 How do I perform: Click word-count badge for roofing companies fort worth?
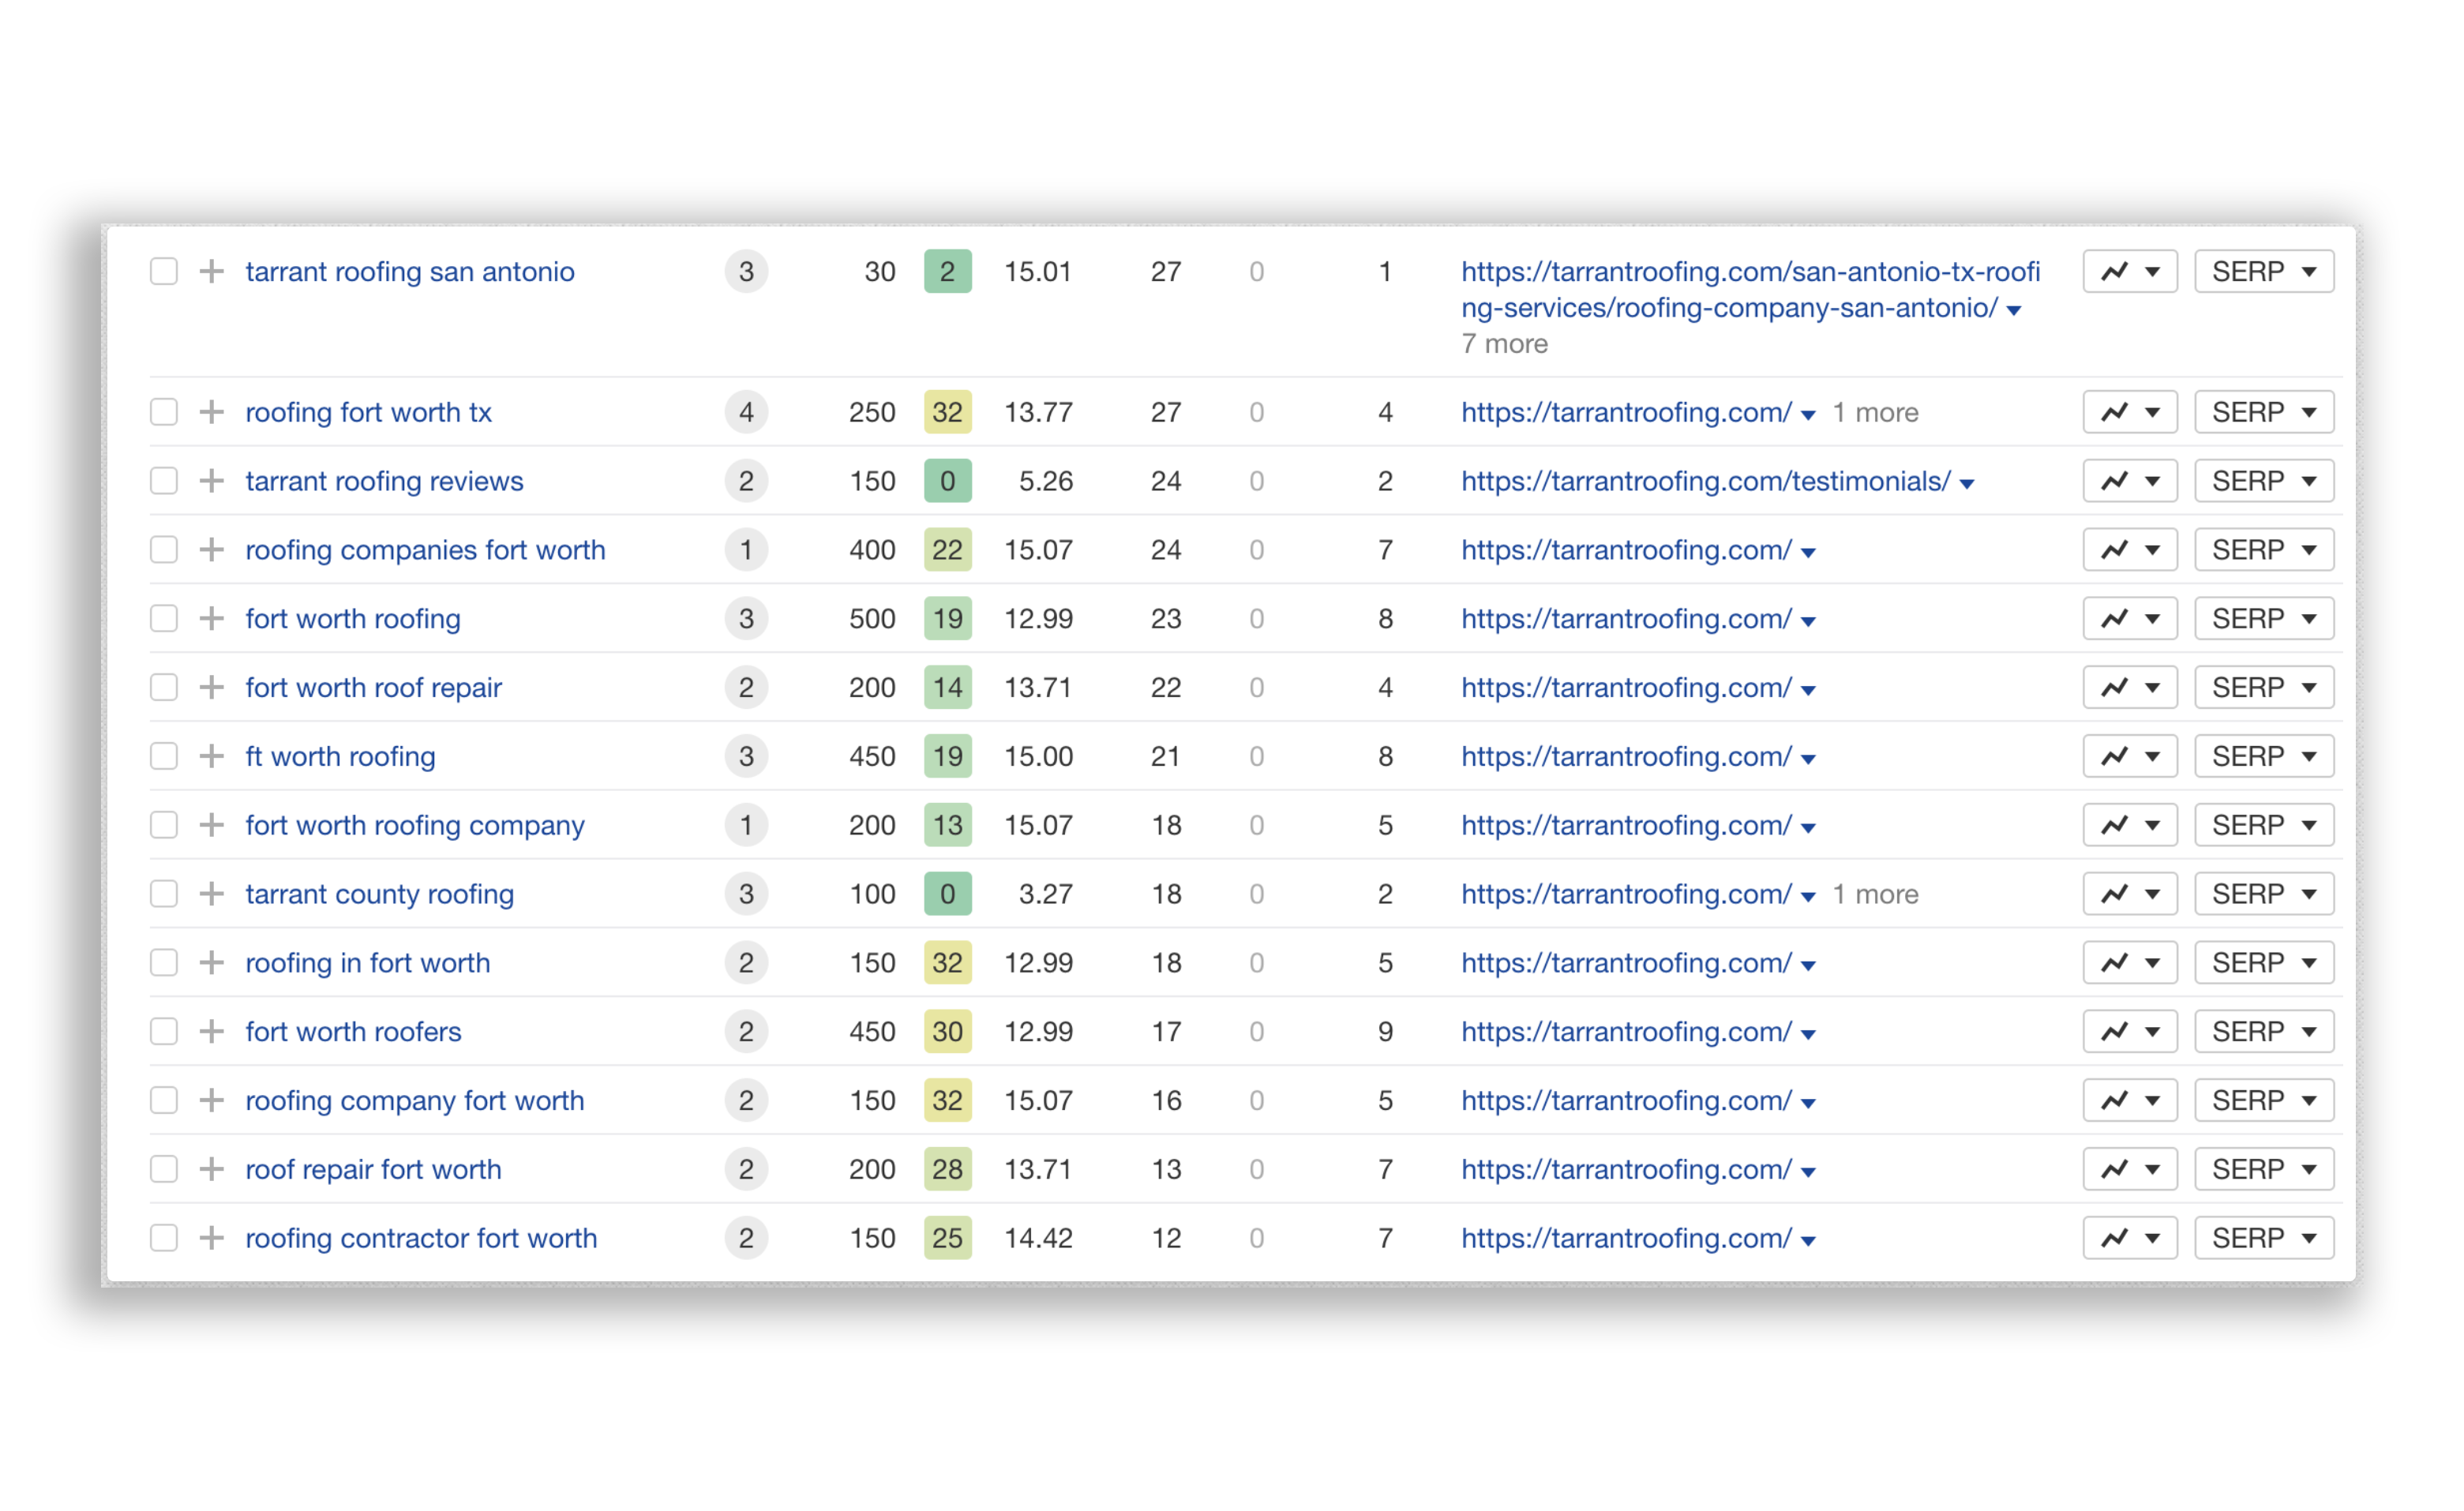[746, 549]
